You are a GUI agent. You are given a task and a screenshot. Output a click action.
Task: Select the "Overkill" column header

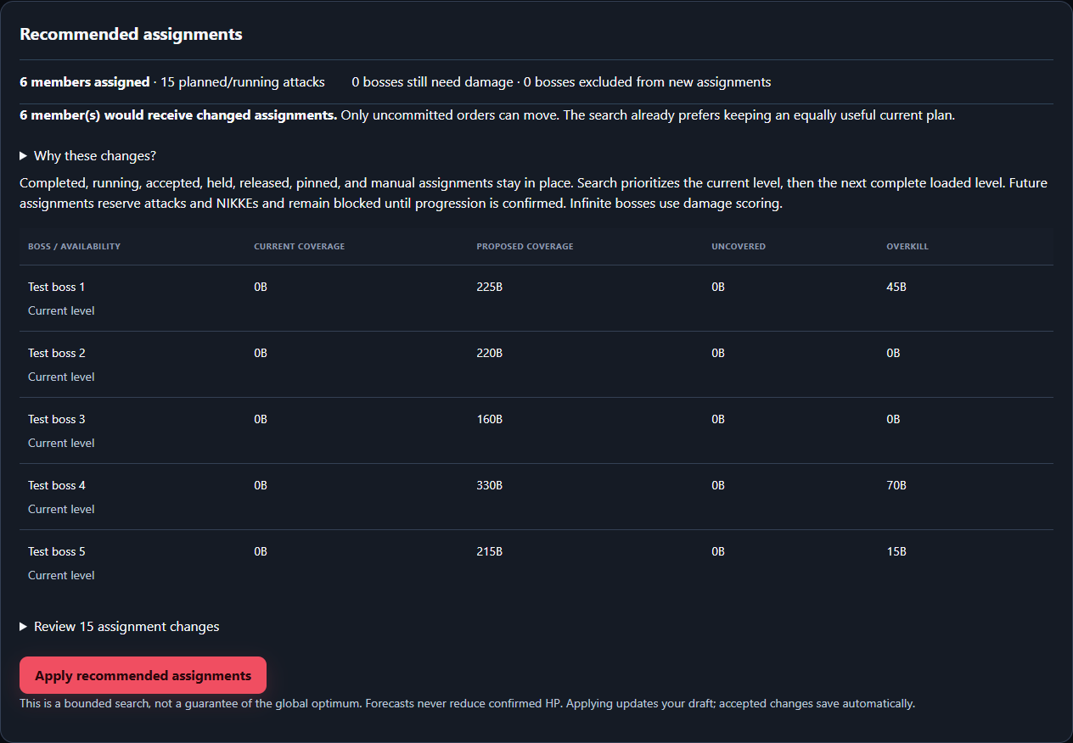(x=907, y=246)
